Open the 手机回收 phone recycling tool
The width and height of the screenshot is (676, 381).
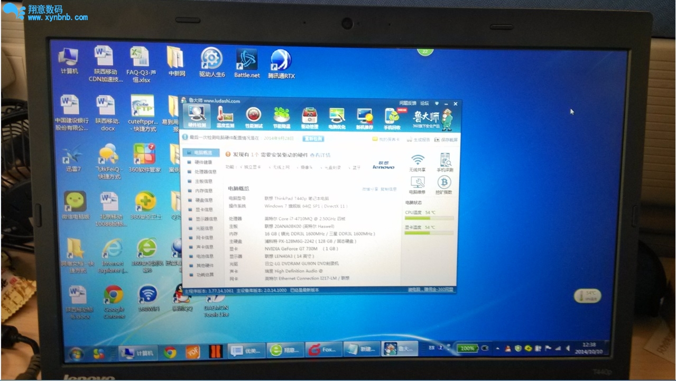(x=392, y=117)
